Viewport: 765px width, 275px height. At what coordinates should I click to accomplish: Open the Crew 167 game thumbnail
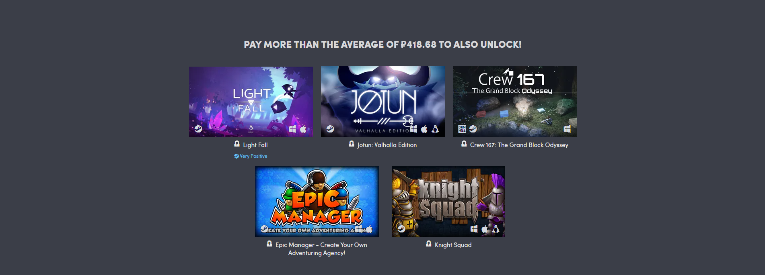[515, 102]
